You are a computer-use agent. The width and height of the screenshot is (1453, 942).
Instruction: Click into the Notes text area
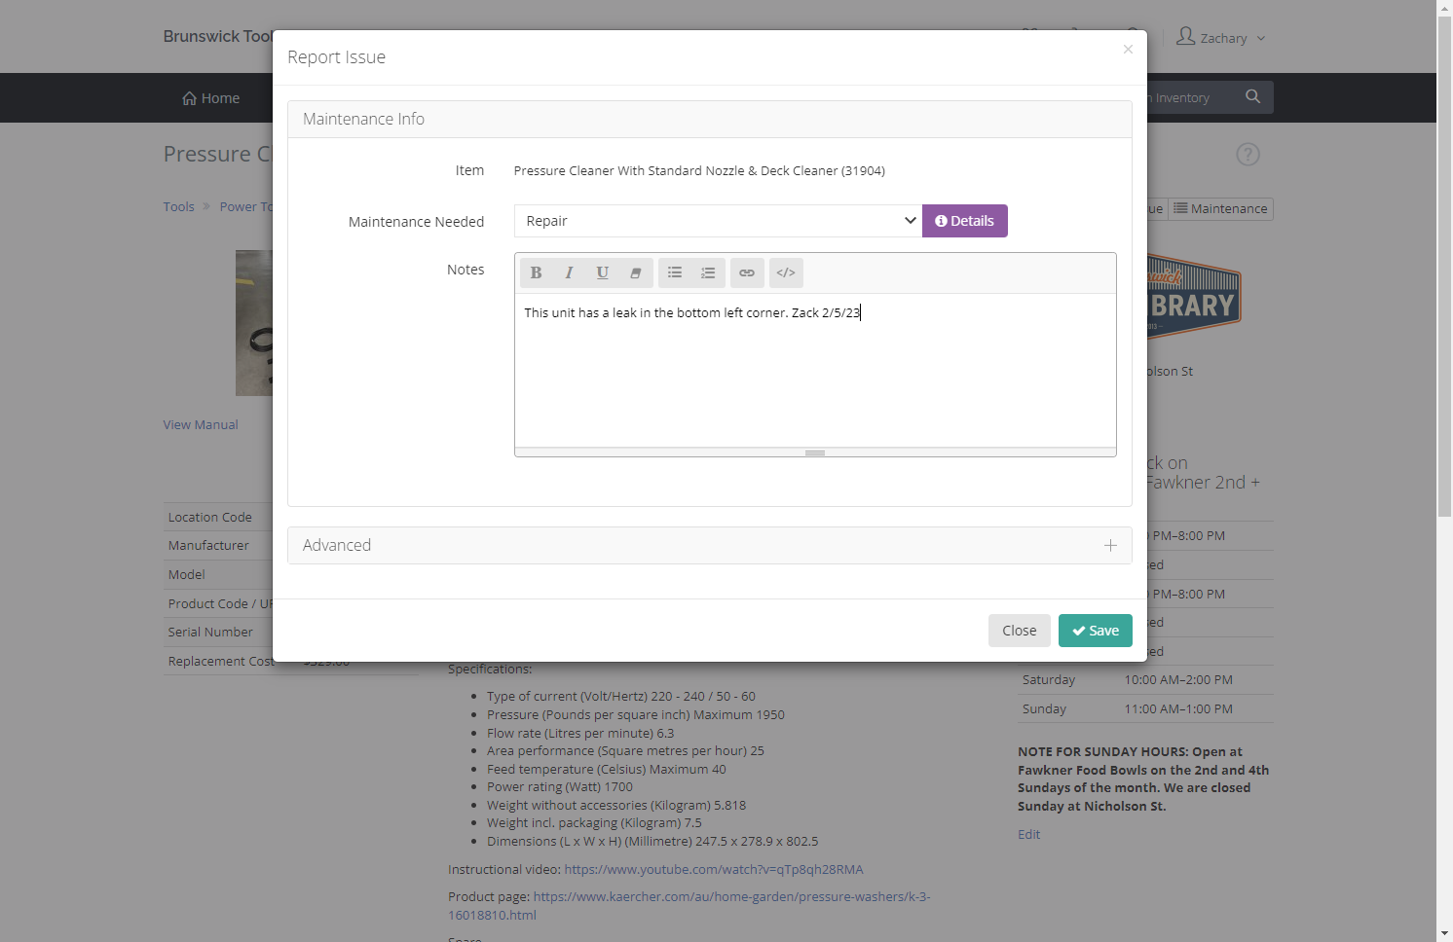click(815, 370)
